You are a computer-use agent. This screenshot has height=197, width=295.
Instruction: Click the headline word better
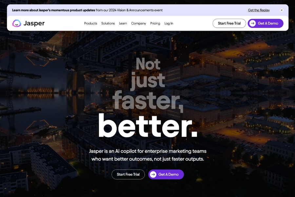(x=147, y=125)
